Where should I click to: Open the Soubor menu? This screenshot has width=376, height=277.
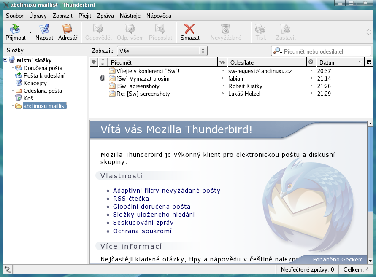(x=14, y=16)
